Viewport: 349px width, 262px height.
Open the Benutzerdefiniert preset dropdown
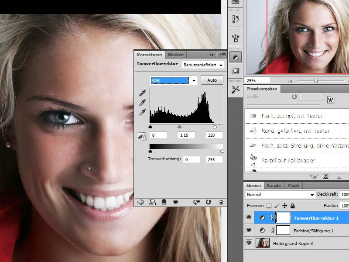click(203, 65)
